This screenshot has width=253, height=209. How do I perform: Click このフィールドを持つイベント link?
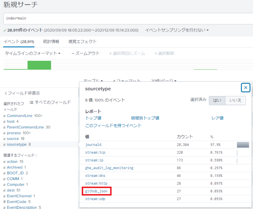[x=113, y=126]
